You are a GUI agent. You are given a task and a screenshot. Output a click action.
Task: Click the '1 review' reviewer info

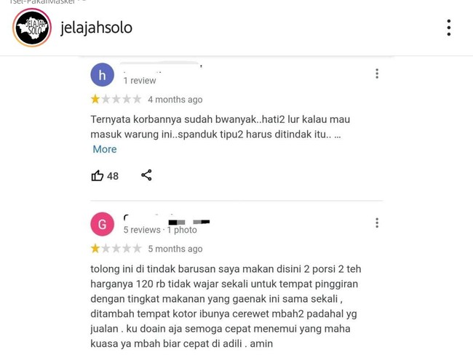[x=140, y=81]
